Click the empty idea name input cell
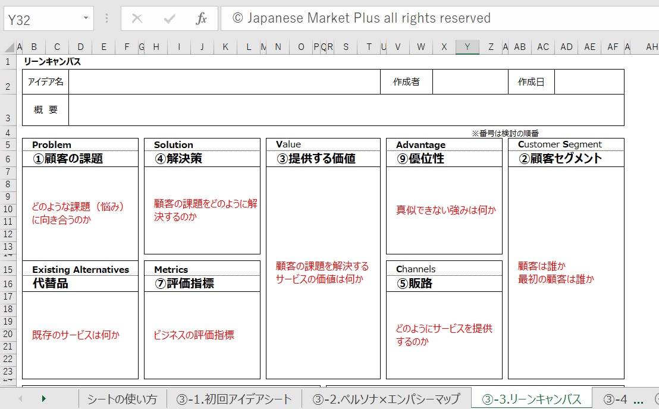This screenshot has height=409, width=659. click(224, 81)
